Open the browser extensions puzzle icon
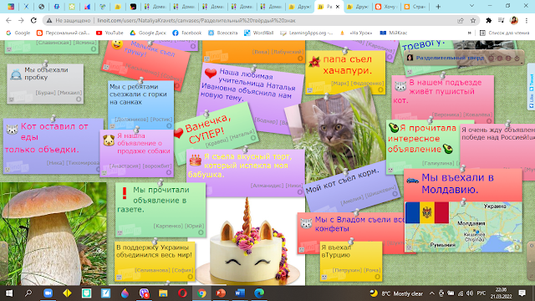The height and width of the screenshot is (301, 535). (x=488, y=20)
